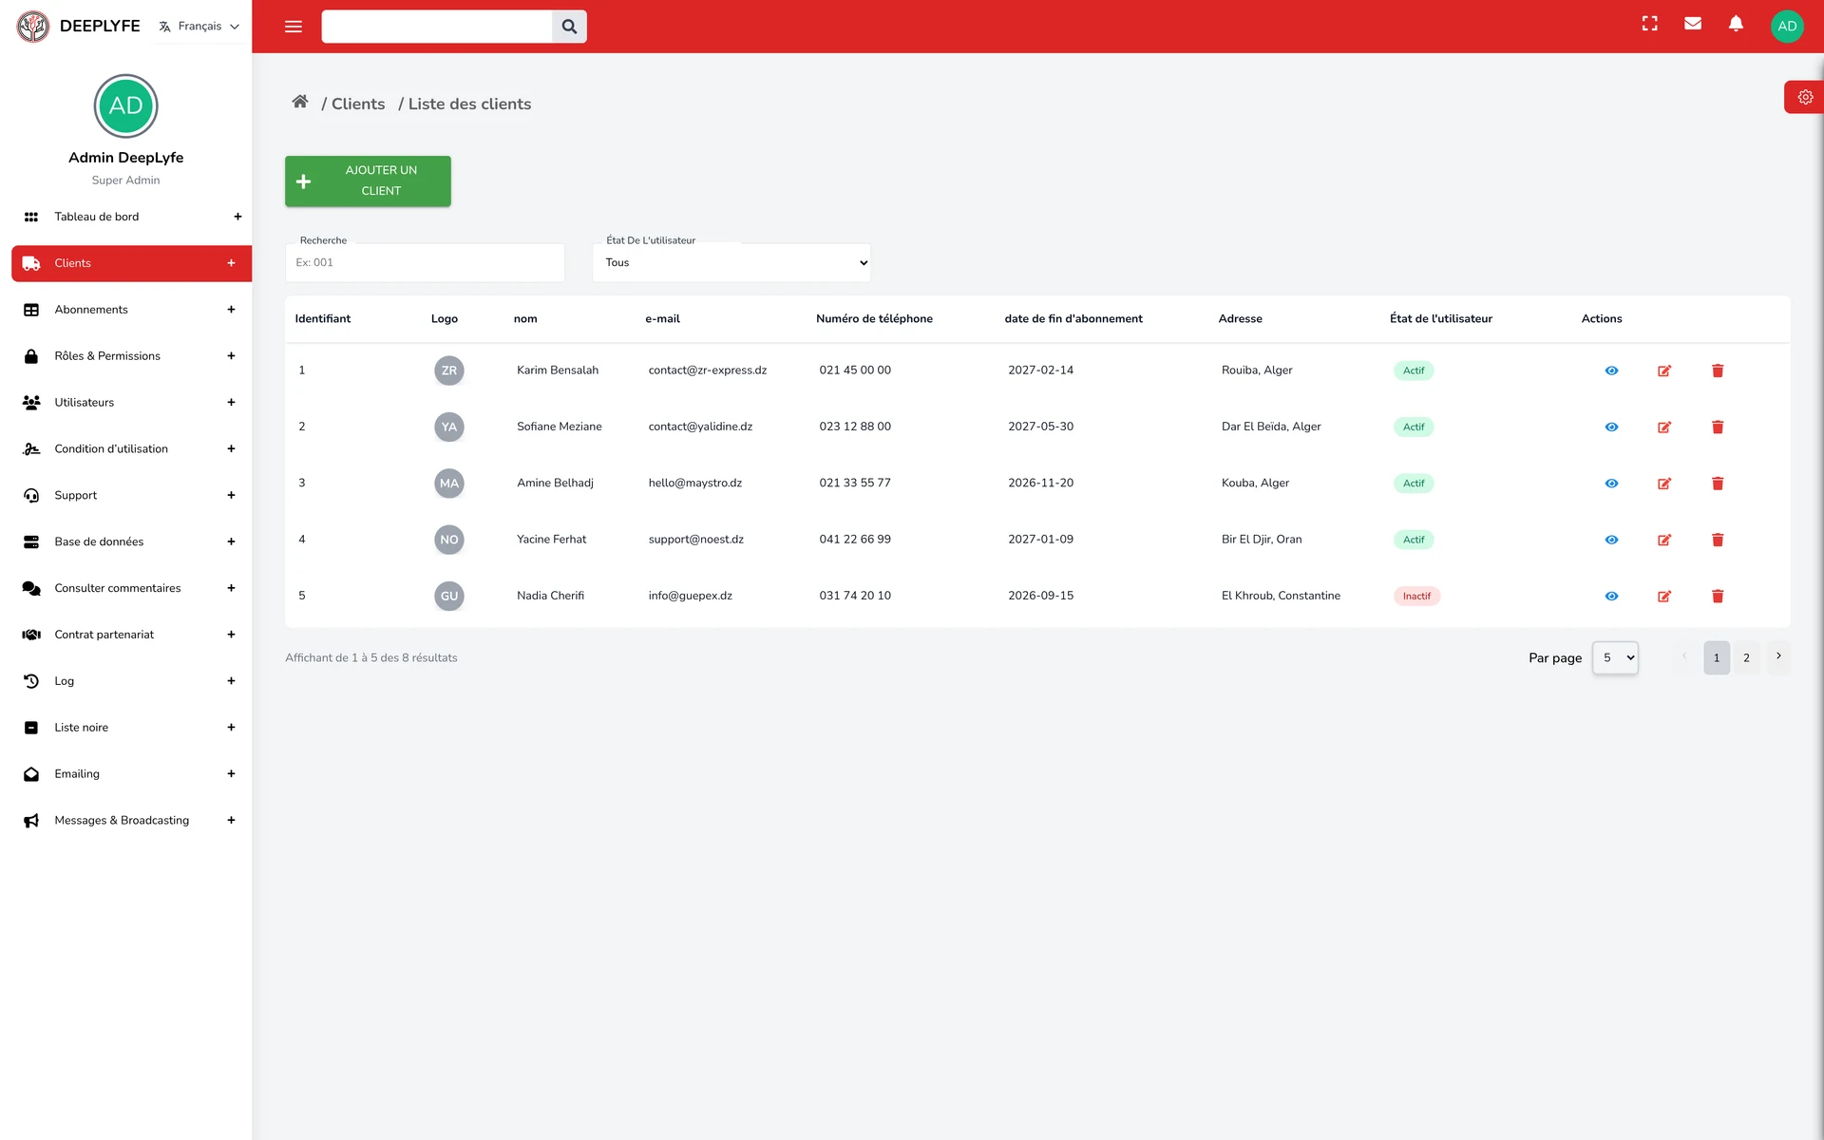Image resolution: width=1824 pixels, height=1140 pixels.
Task: Click the NO logo avatar
Action: pyautogui.click(x=449, y=540)
